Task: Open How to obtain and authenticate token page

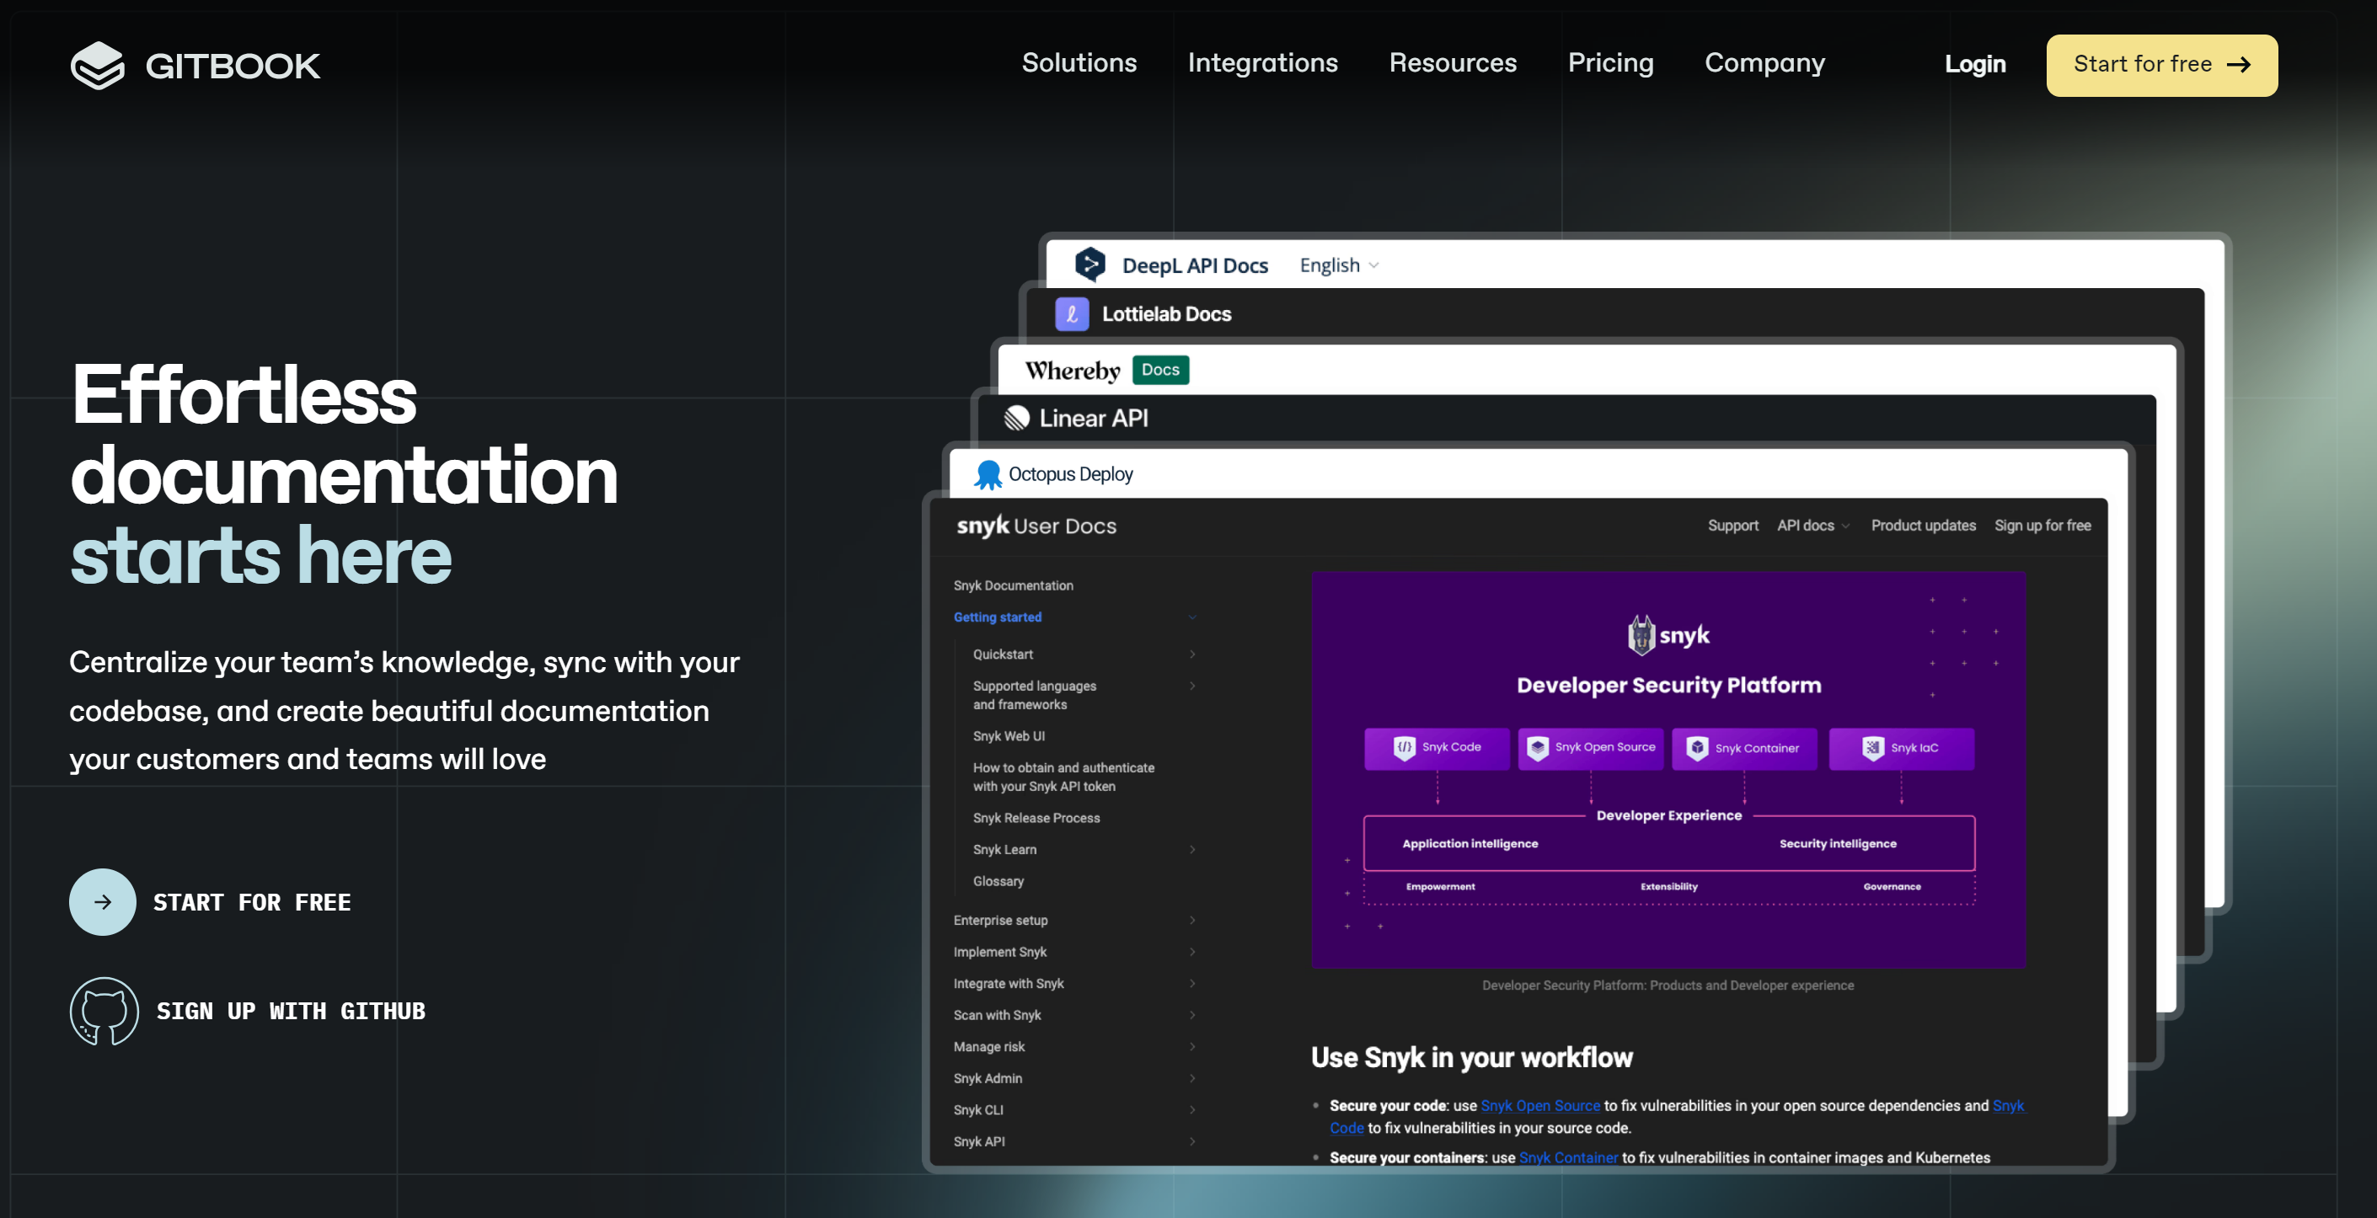Action: [x=1063, y=777]
